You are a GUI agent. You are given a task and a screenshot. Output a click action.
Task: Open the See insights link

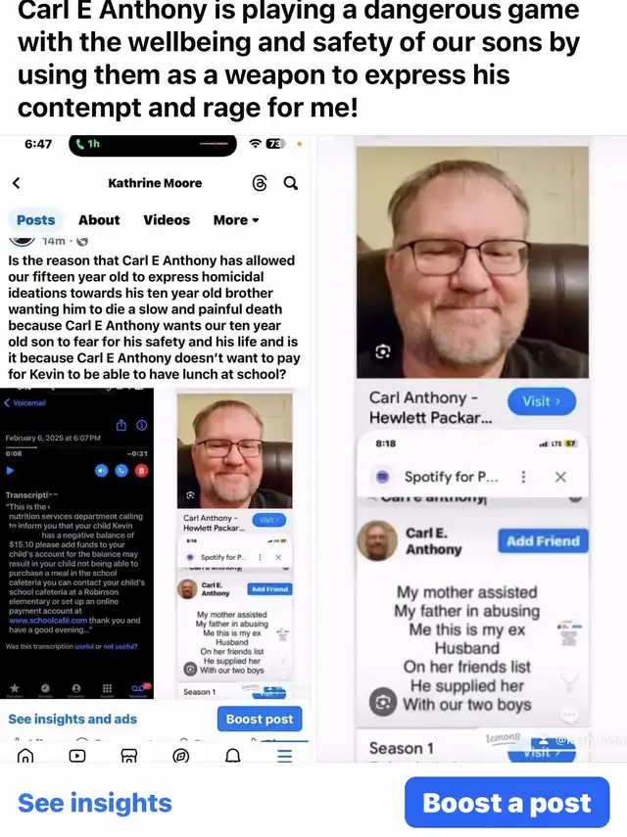(x=95, y=803)
